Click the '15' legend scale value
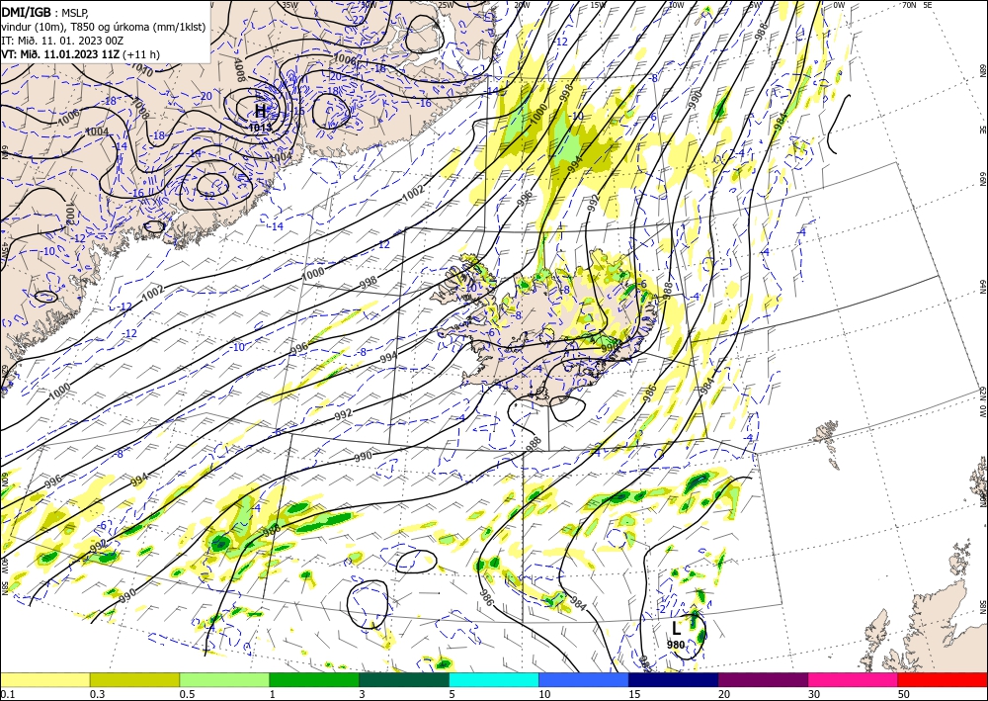 [634, 694]
